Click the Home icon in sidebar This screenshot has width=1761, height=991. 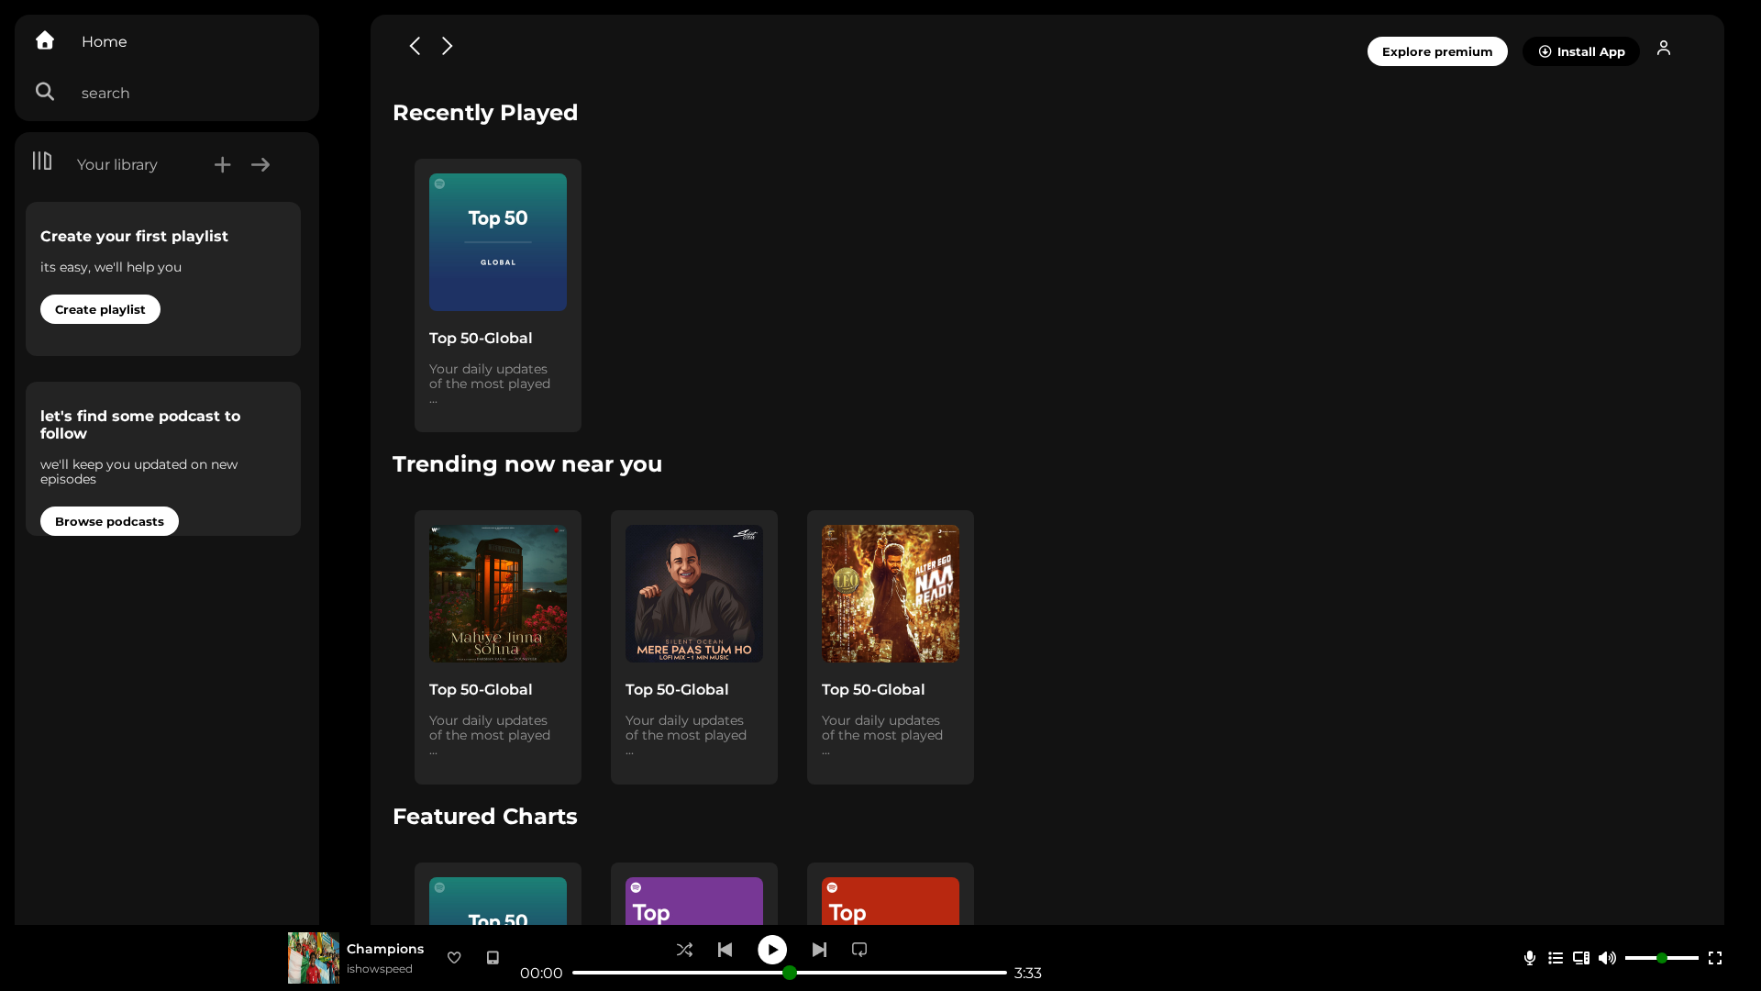point(45,40)
